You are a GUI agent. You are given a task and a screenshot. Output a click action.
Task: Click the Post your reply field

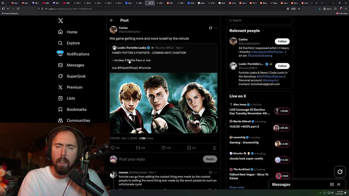click(160, 159)
